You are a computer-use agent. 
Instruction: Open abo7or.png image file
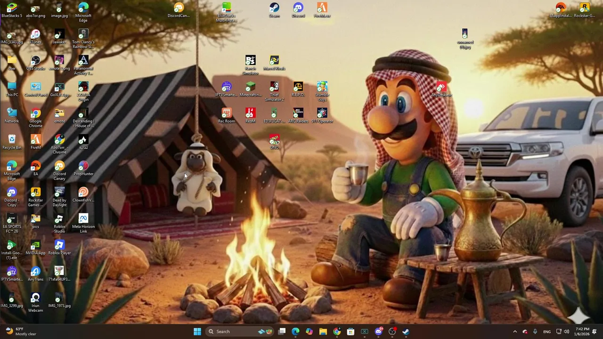click(35, 10)
